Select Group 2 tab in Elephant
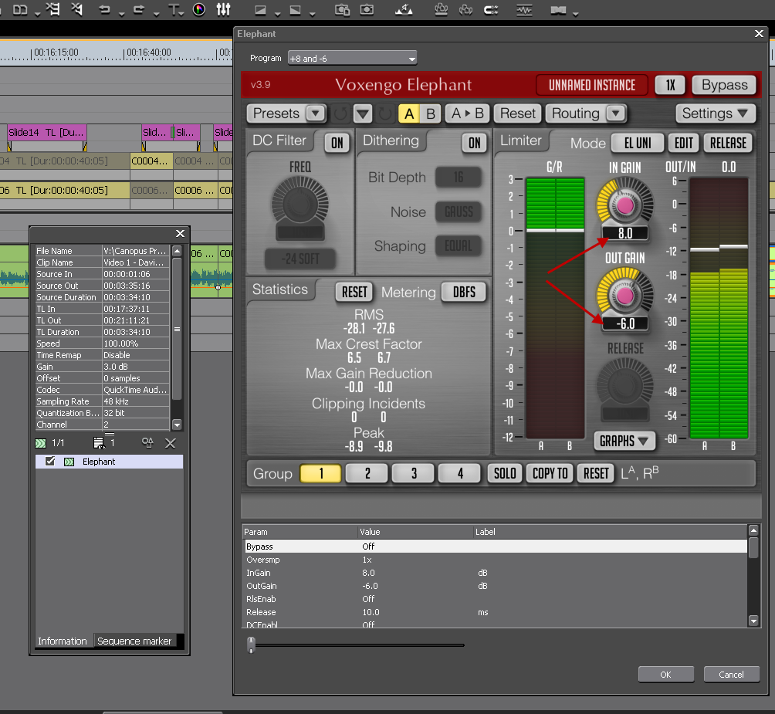775x714 pixels. tap(367, 474)
